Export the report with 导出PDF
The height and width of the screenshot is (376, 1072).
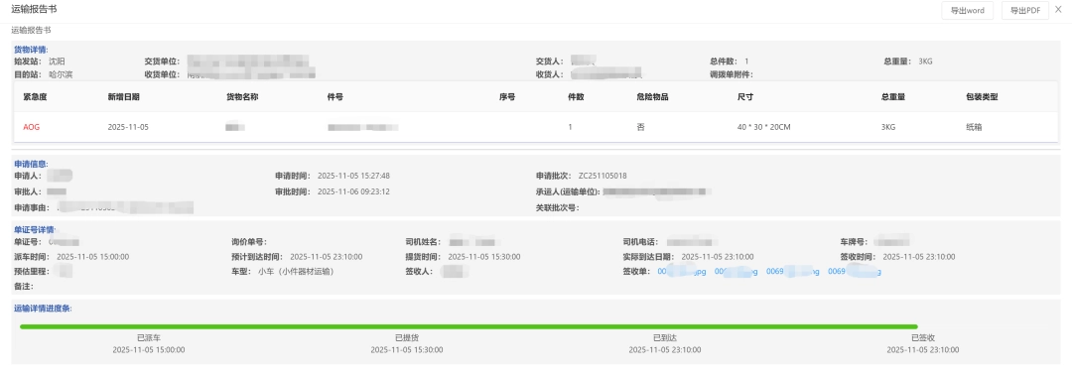point(1024,10)
